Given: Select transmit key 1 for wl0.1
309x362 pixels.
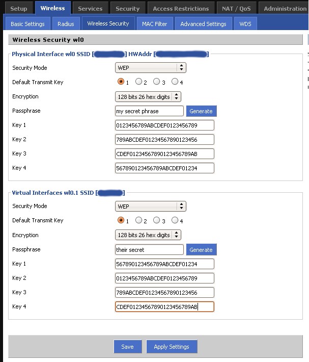Looking at the screenshot, I should [121, 220].
